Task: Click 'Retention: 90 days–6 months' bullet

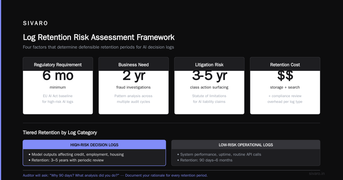Action: tap(205, 160)
